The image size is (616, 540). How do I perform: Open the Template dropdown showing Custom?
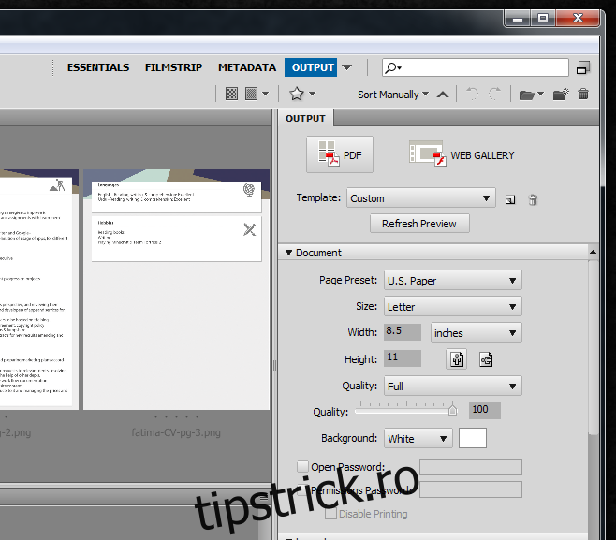[420, 197]
